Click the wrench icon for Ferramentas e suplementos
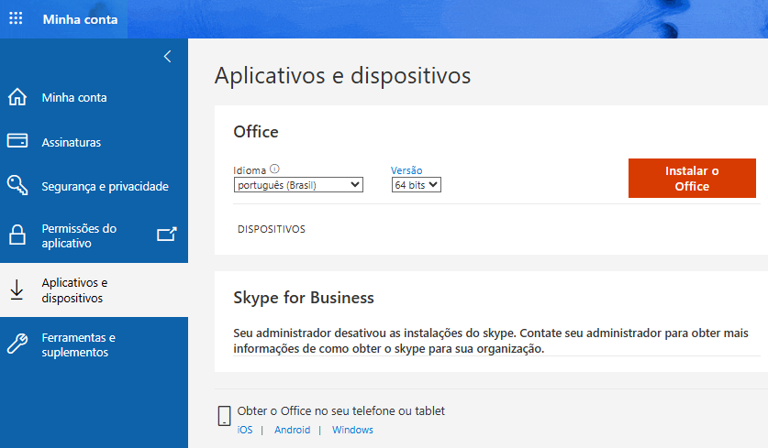This screenshot has height=448, width=768. pos(17,344)
